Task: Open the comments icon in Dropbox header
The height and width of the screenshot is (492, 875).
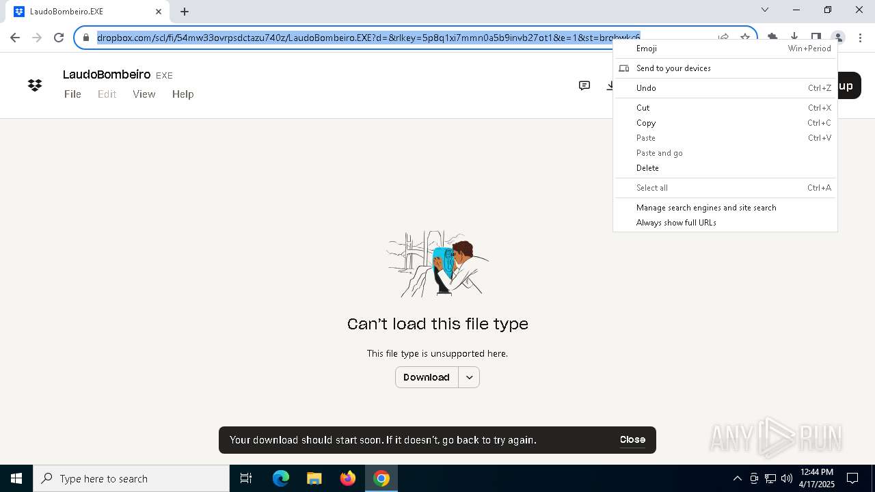Action: point(584,85)
